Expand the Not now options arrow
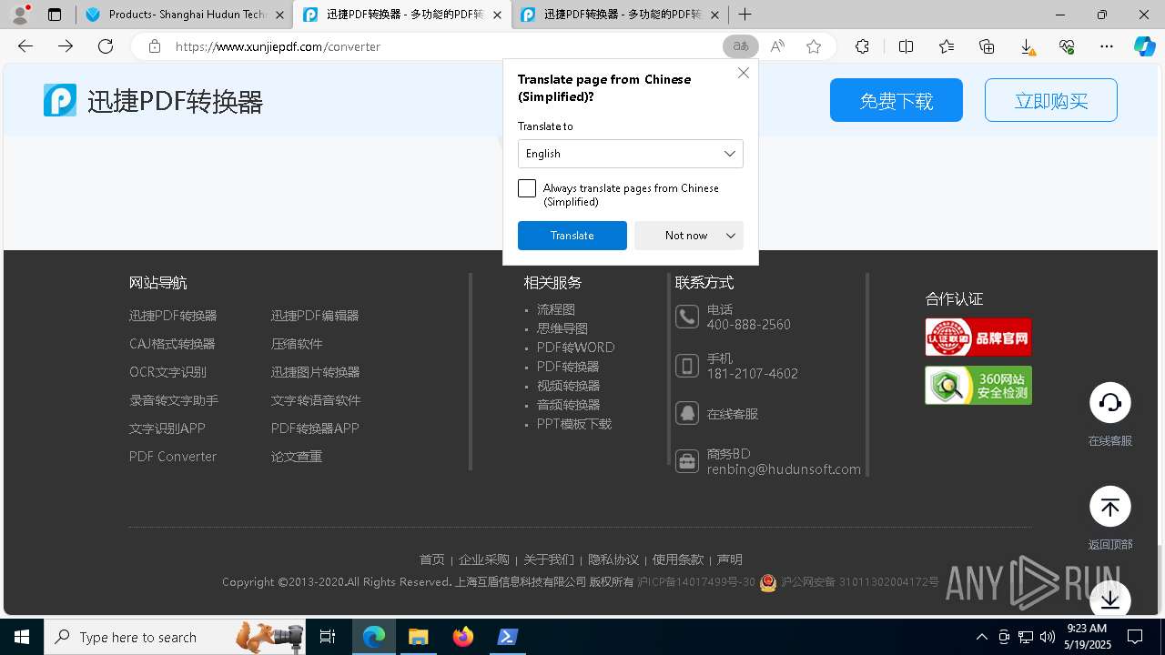The width and height of the screenshot is (1165, 655). pyautogui.click(x=731, y=236)
